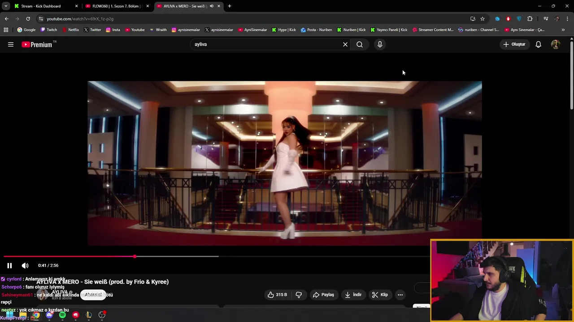Open the Wraith bookmark
Screen dimensions: 574x322
pyautogui.click(x=158, y=30)
